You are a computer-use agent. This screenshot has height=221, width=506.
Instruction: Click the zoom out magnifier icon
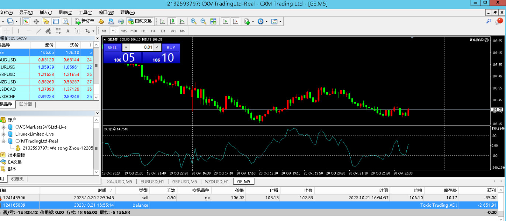pos(203,21)
